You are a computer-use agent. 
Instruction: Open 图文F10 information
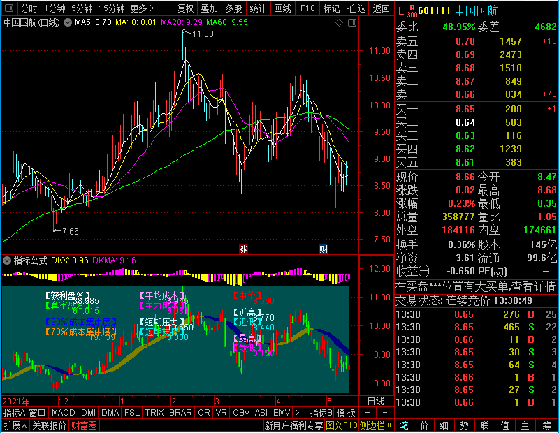[x=342, y=425]
